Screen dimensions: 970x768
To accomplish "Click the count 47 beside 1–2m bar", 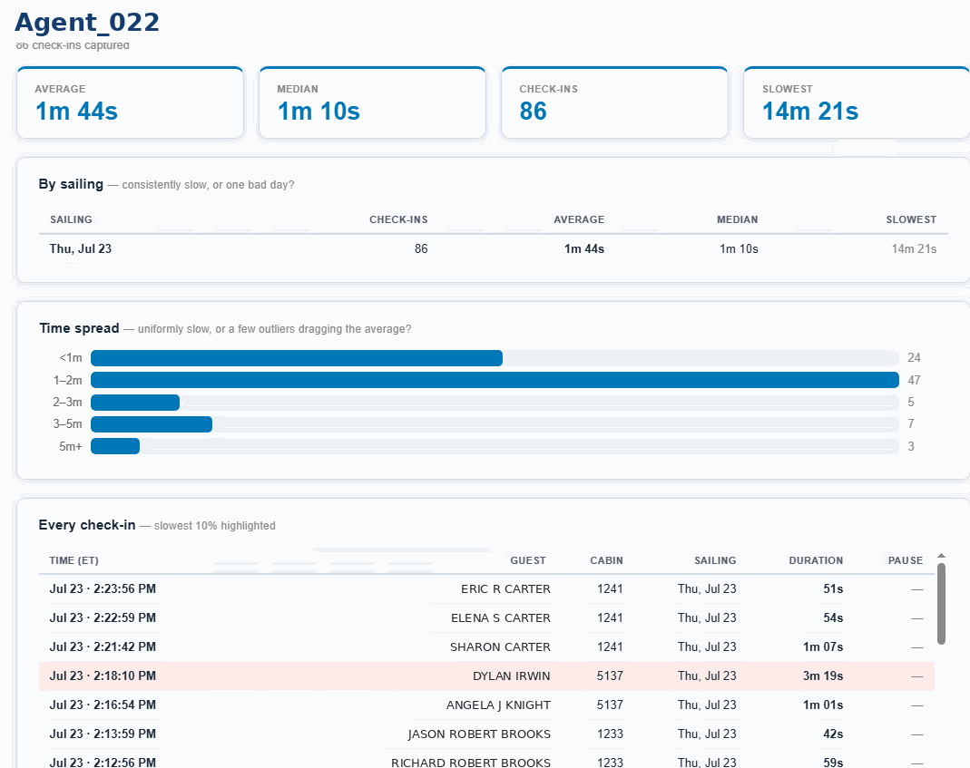I will coord(914,380).
